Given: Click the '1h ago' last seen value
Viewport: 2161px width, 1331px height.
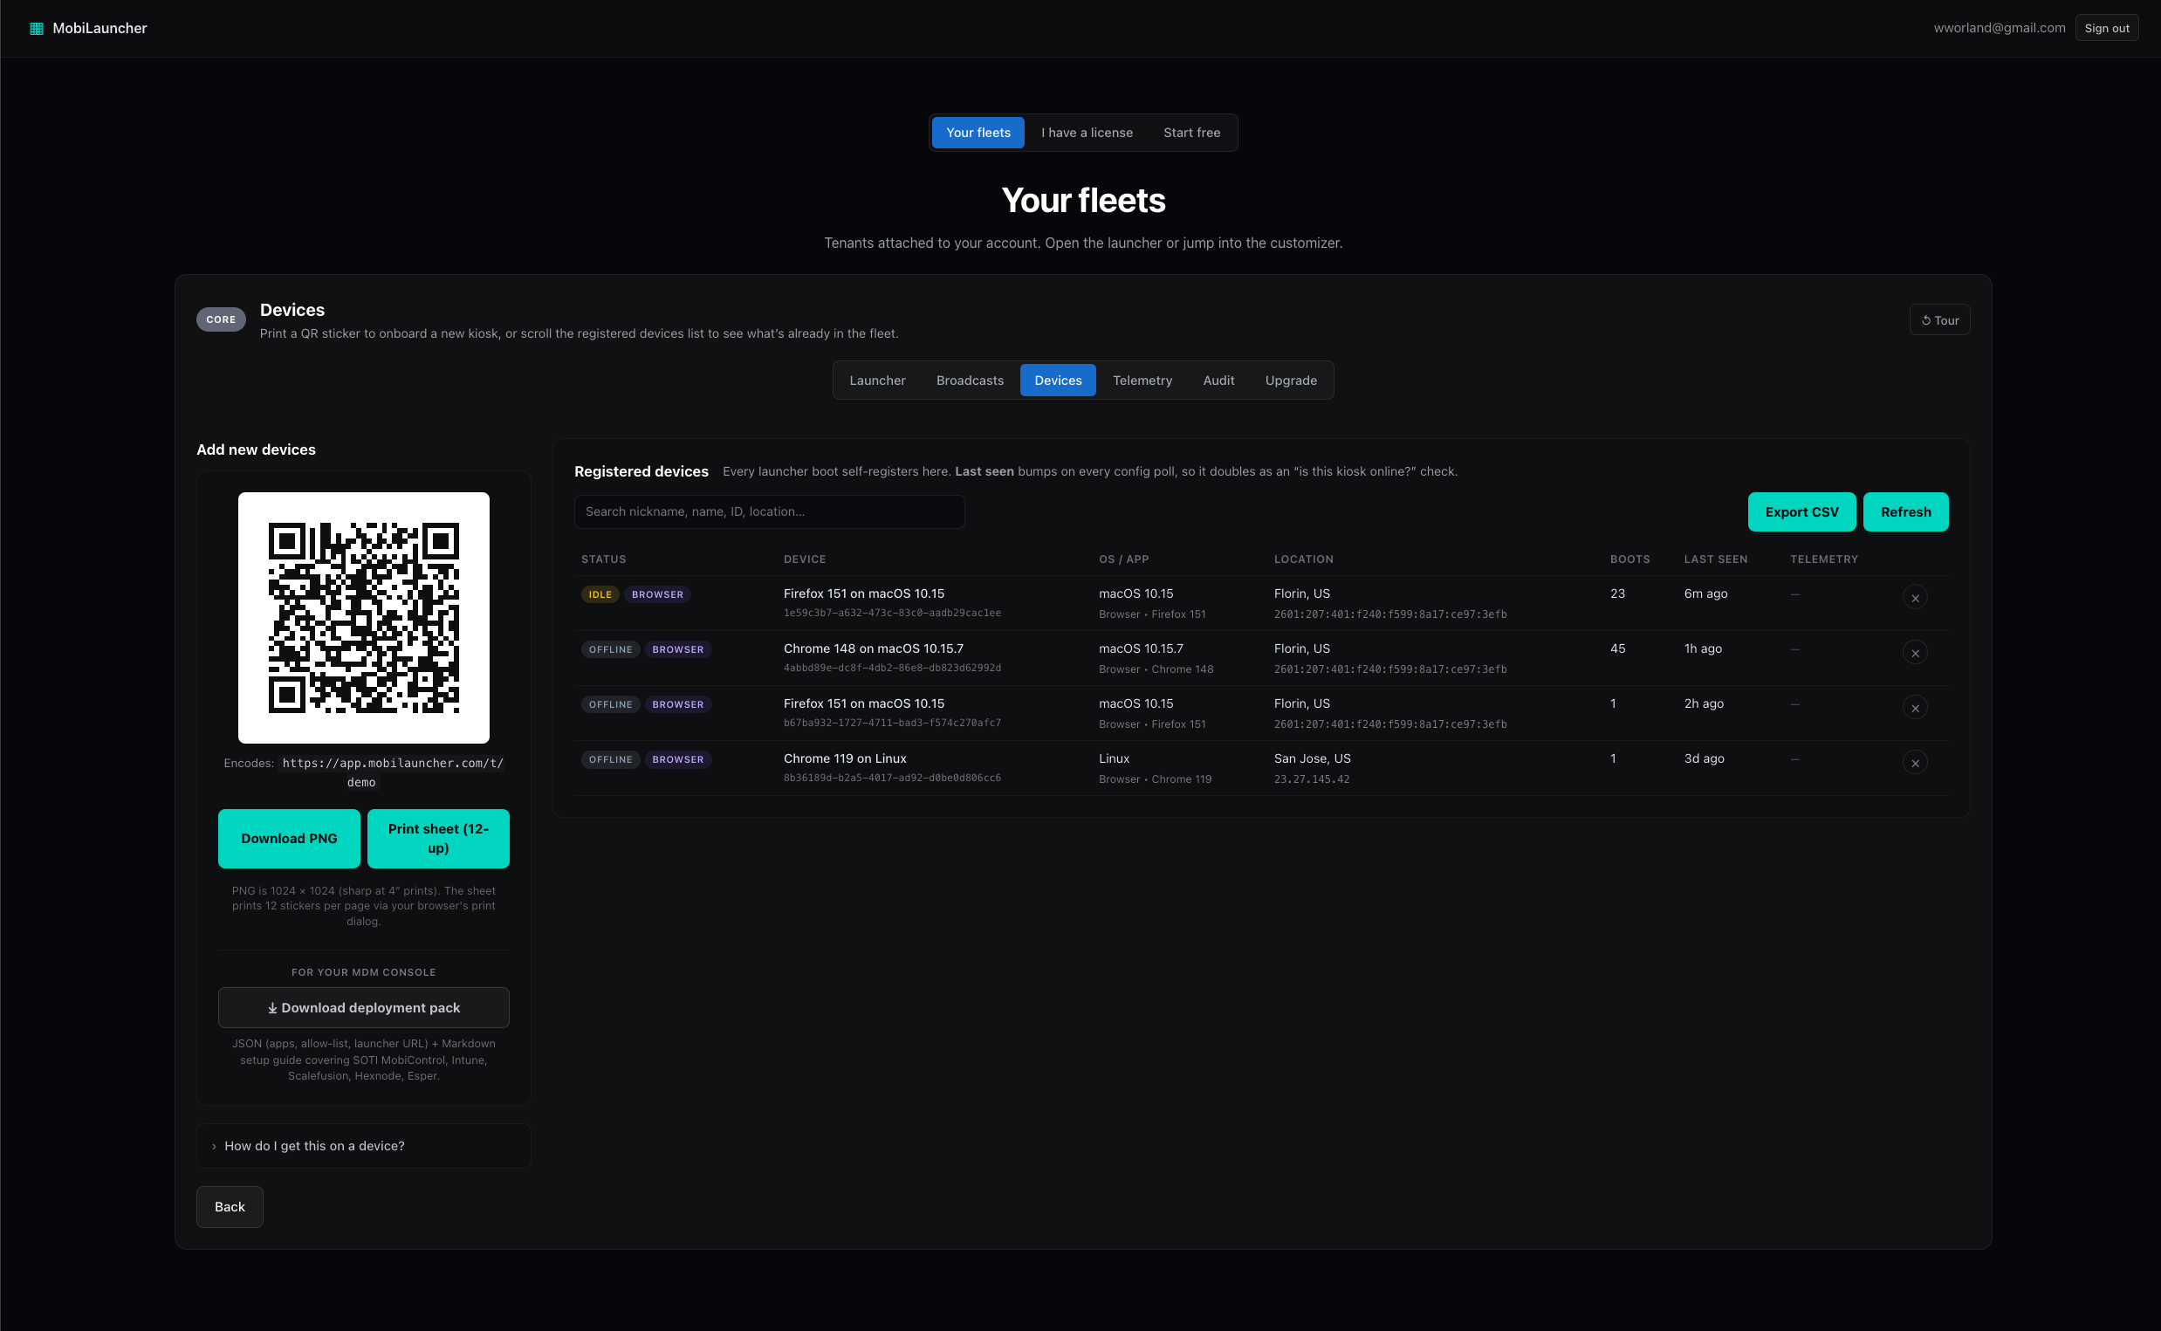Looking at the screenshot, I should point(1703,648).
